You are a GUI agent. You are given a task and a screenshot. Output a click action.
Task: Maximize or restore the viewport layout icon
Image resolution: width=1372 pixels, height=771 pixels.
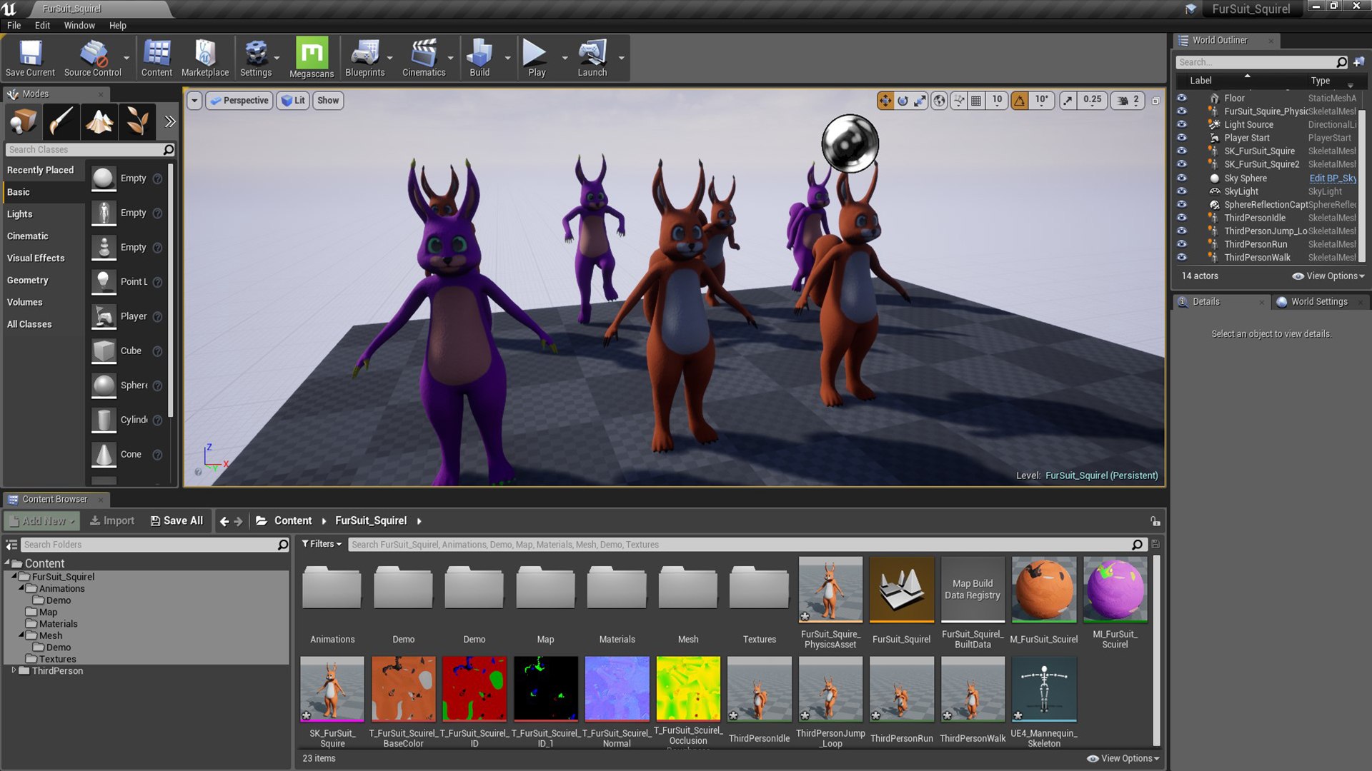pyautogui.click(x=1155, y=101)
